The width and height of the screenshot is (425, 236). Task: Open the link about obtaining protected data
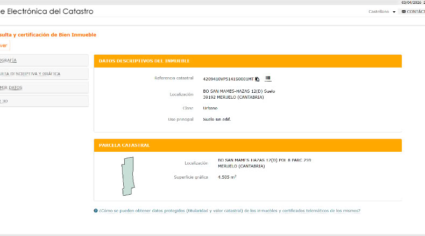230,211
